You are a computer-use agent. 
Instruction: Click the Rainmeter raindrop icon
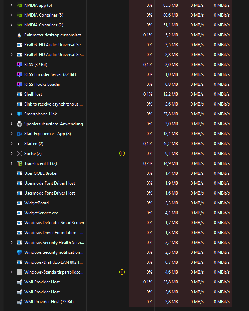pyautogui.click(x=19, y=35)
